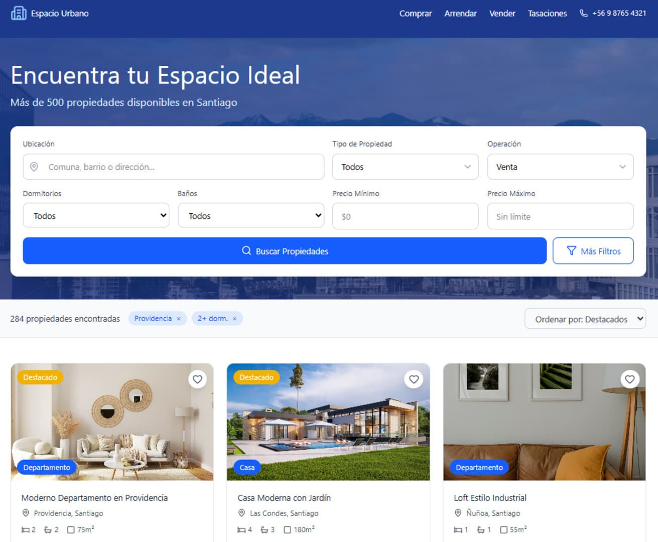Save Loft Estilo Industrial with heart icon
The image size is (658, 542).
[630, 379]
